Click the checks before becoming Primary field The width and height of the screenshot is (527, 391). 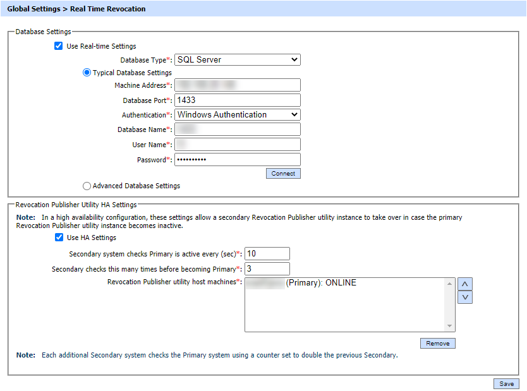267,268
